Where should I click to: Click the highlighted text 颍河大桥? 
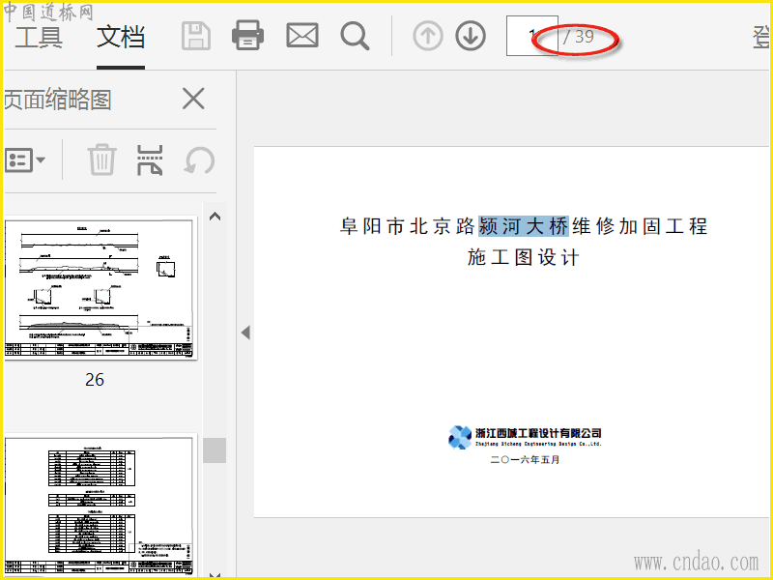[524, 226]
